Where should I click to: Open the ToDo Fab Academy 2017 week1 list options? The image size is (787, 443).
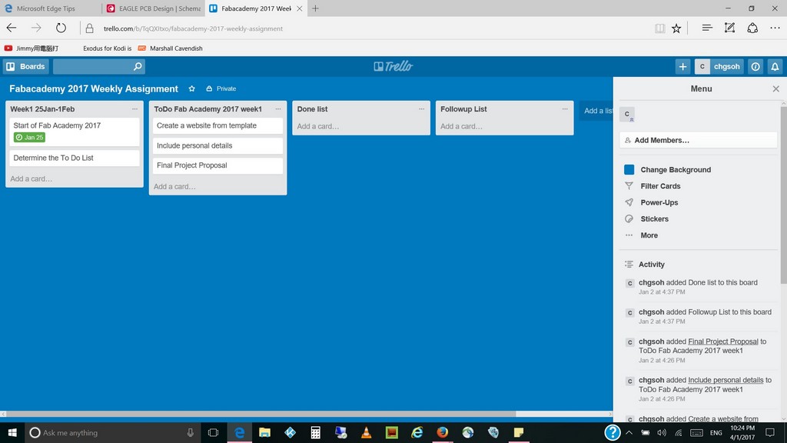pyautogui.click(x=278, y=109)
